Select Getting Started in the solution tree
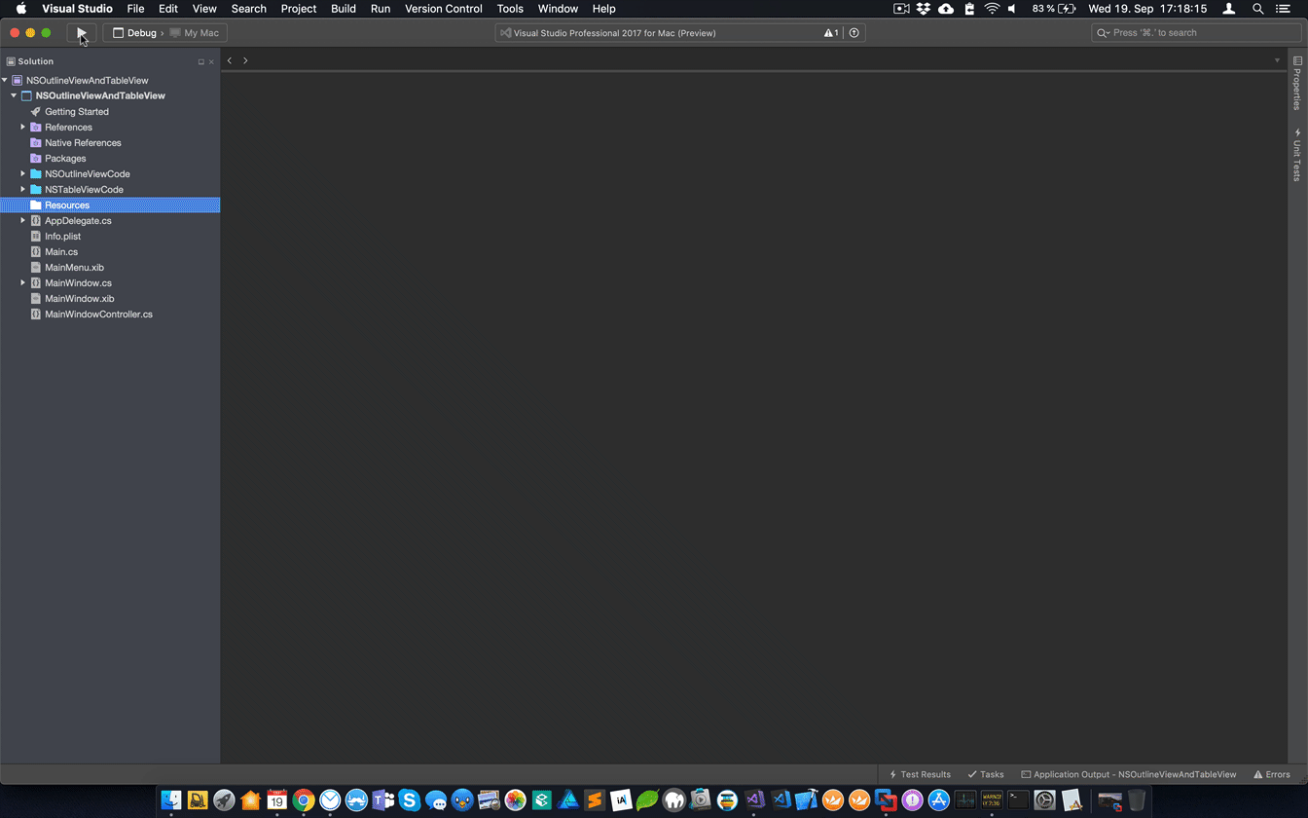The image size is (1308, 818). (77, 112)
